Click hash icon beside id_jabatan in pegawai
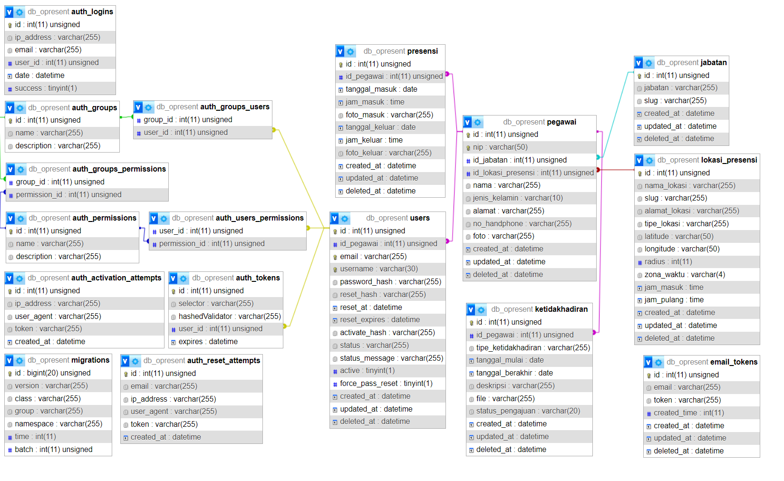Viewport: 784px width, 481px height. (468, 161)
